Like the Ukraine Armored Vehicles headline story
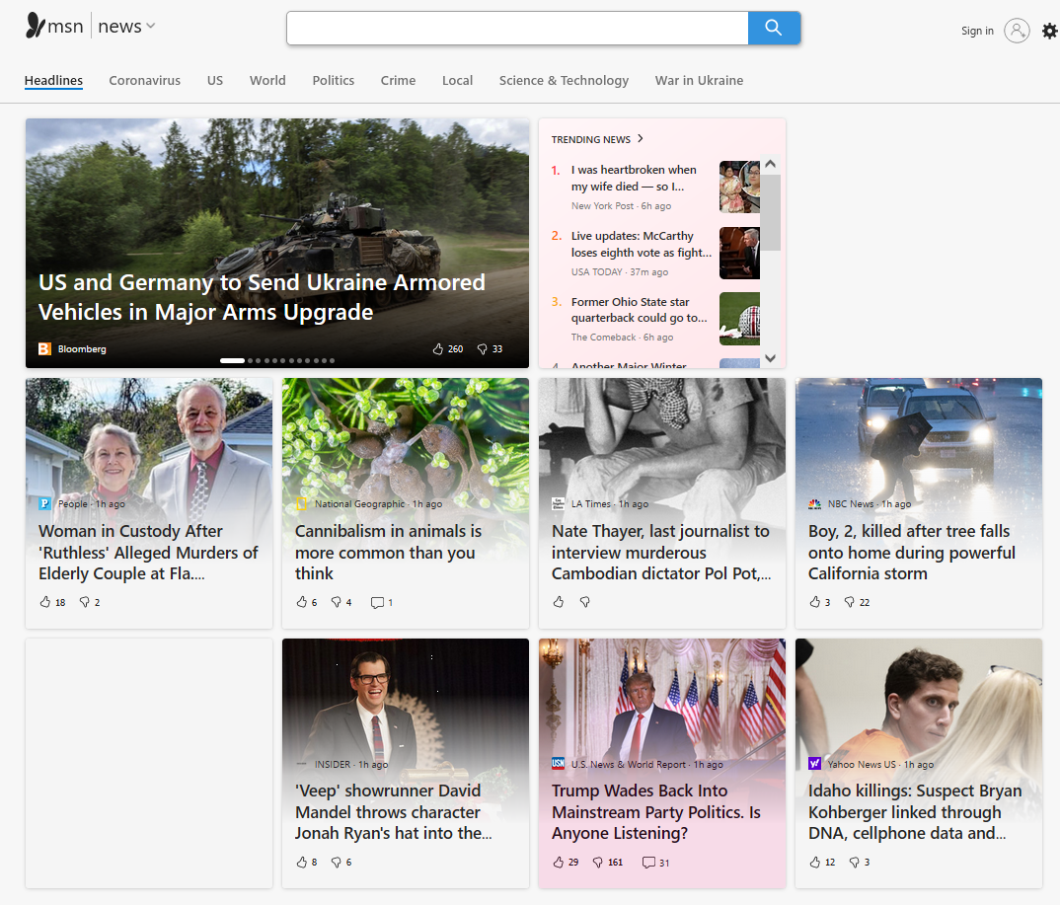Screen dimensions: 1060x905 (x=438, y=349)
